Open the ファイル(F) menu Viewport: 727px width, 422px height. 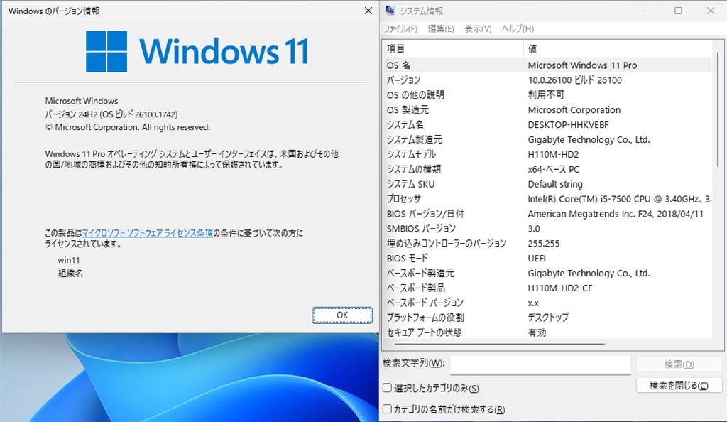[400, 28]
